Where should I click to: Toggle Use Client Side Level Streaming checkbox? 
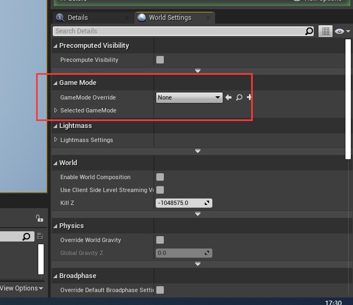[160, 190]
